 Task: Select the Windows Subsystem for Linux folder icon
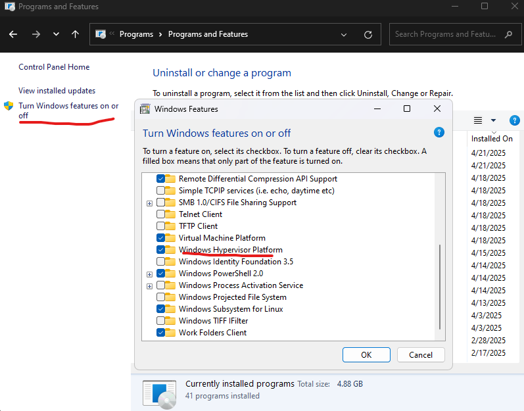170,309
